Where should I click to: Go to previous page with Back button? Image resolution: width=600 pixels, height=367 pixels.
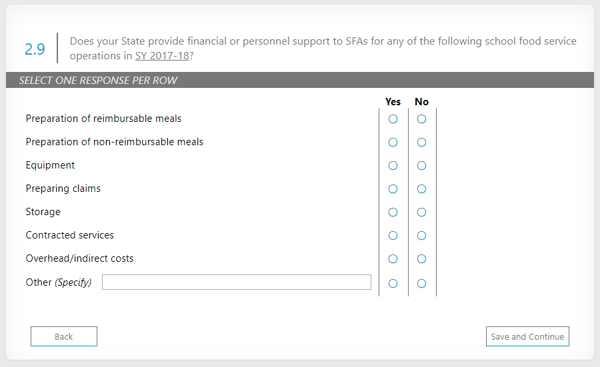coord(64,336)
